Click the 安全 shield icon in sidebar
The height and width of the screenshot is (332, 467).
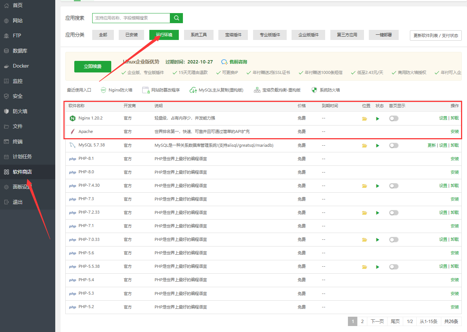pyautogui.click(x=6, y=96)
